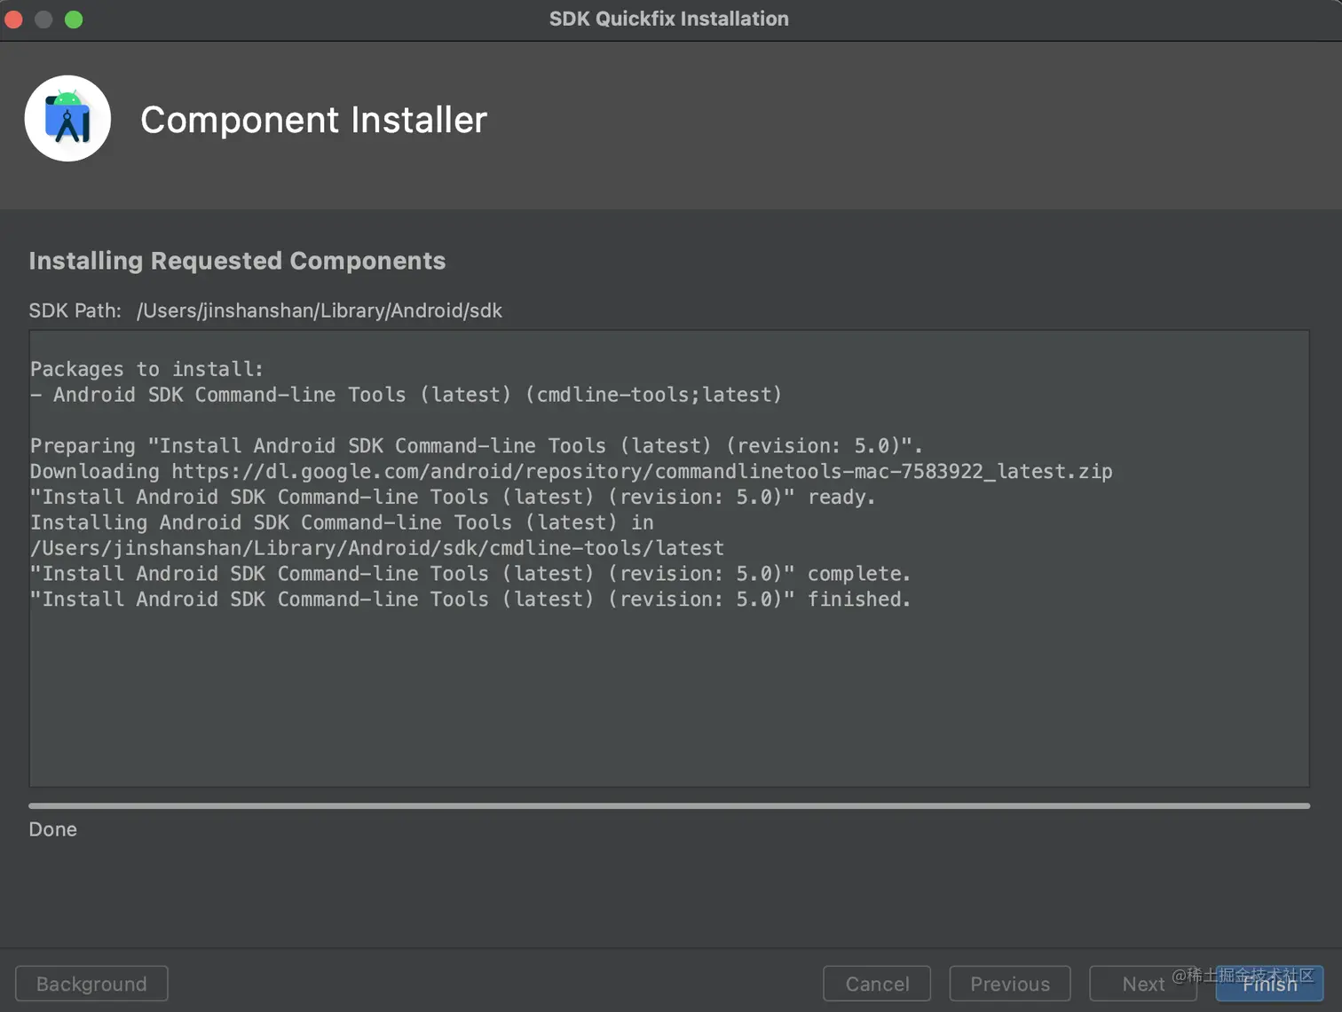Click the Next button
The image size is (1342, 1012).
1142,984
